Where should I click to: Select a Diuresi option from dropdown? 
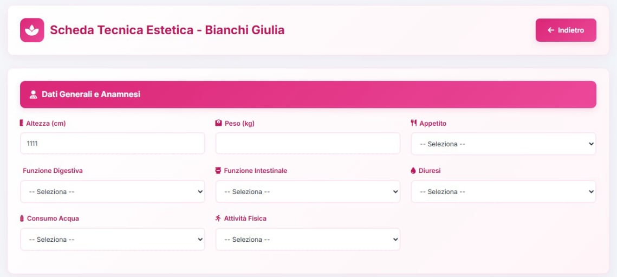click(x=503, y=192)
